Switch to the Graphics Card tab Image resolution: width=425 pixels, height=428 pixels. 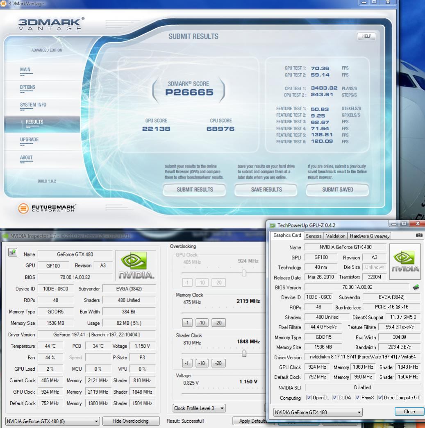click(287, 235)
